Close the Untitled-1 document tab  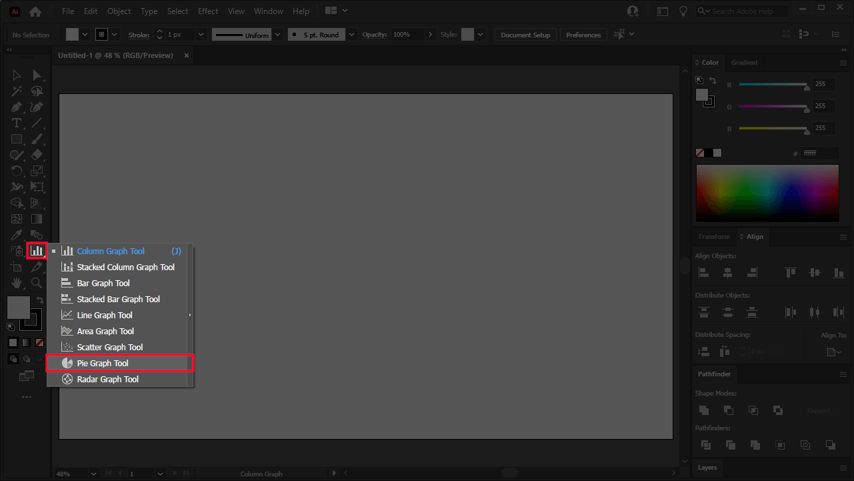click(x=187, y=55)
